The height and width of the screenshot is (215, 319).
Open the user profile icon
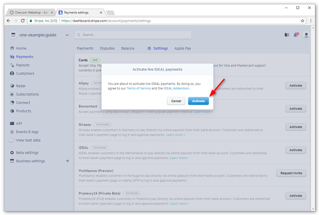(306, 35)
